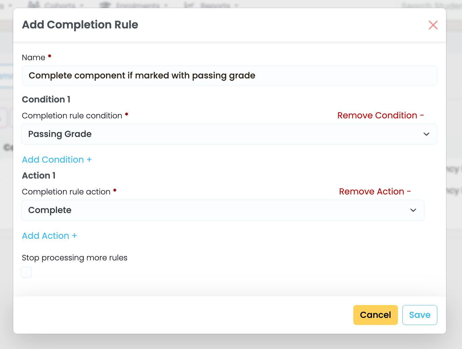Add another condition to the rule
Viewport: 462px width, 349px height.
pyautogui.click(x=57, y=160)
